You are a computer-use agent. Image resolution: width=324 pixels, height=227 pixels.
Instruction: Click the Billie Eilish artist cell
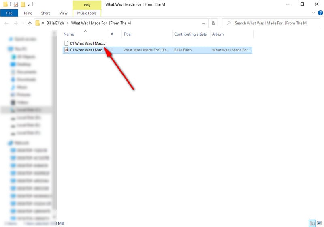[x=183, y=50]
